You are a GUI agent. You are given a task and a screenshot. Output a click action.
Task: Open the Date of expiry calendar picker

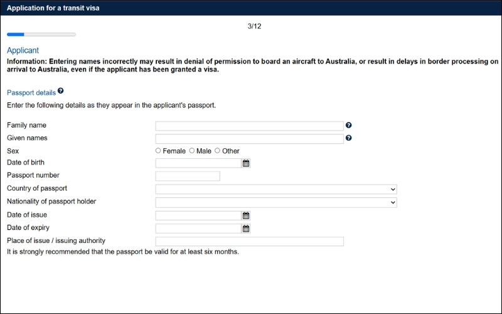[x=246, y=229]
